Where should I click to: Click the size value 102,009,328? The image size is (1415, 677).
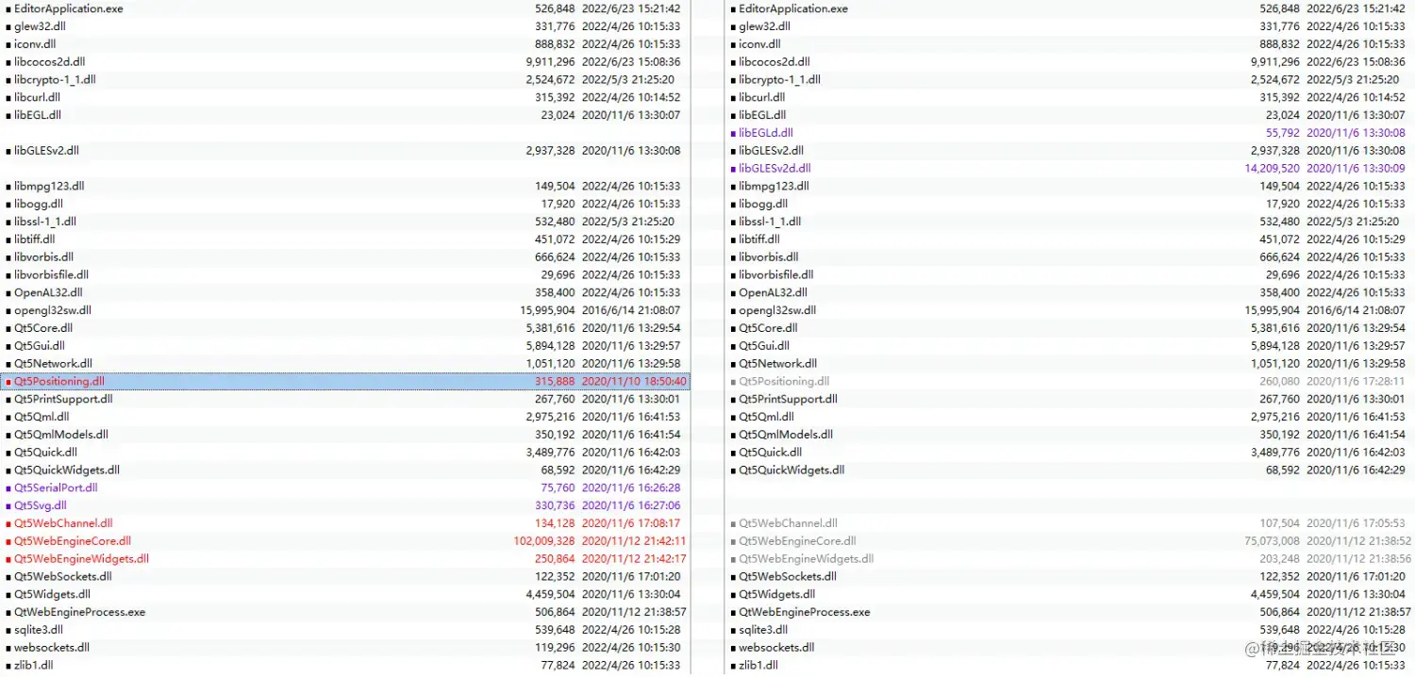(x=544, y=541)
